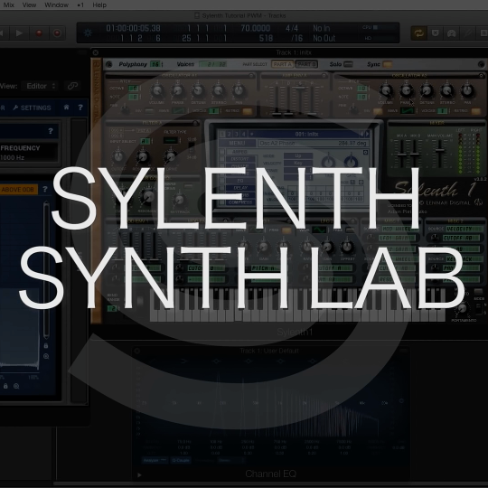
Task: Click the tuner gauge icon in the toolbar
Action: 451,33
